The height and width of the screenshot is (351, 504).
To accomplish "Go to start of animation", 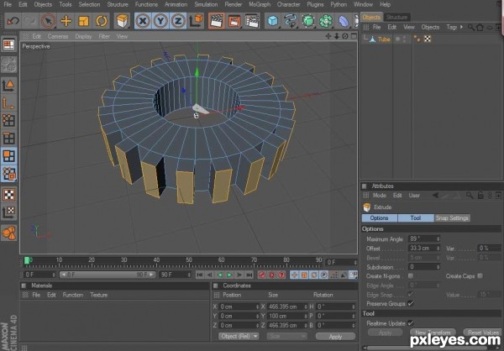I will [x=200, y=275].
